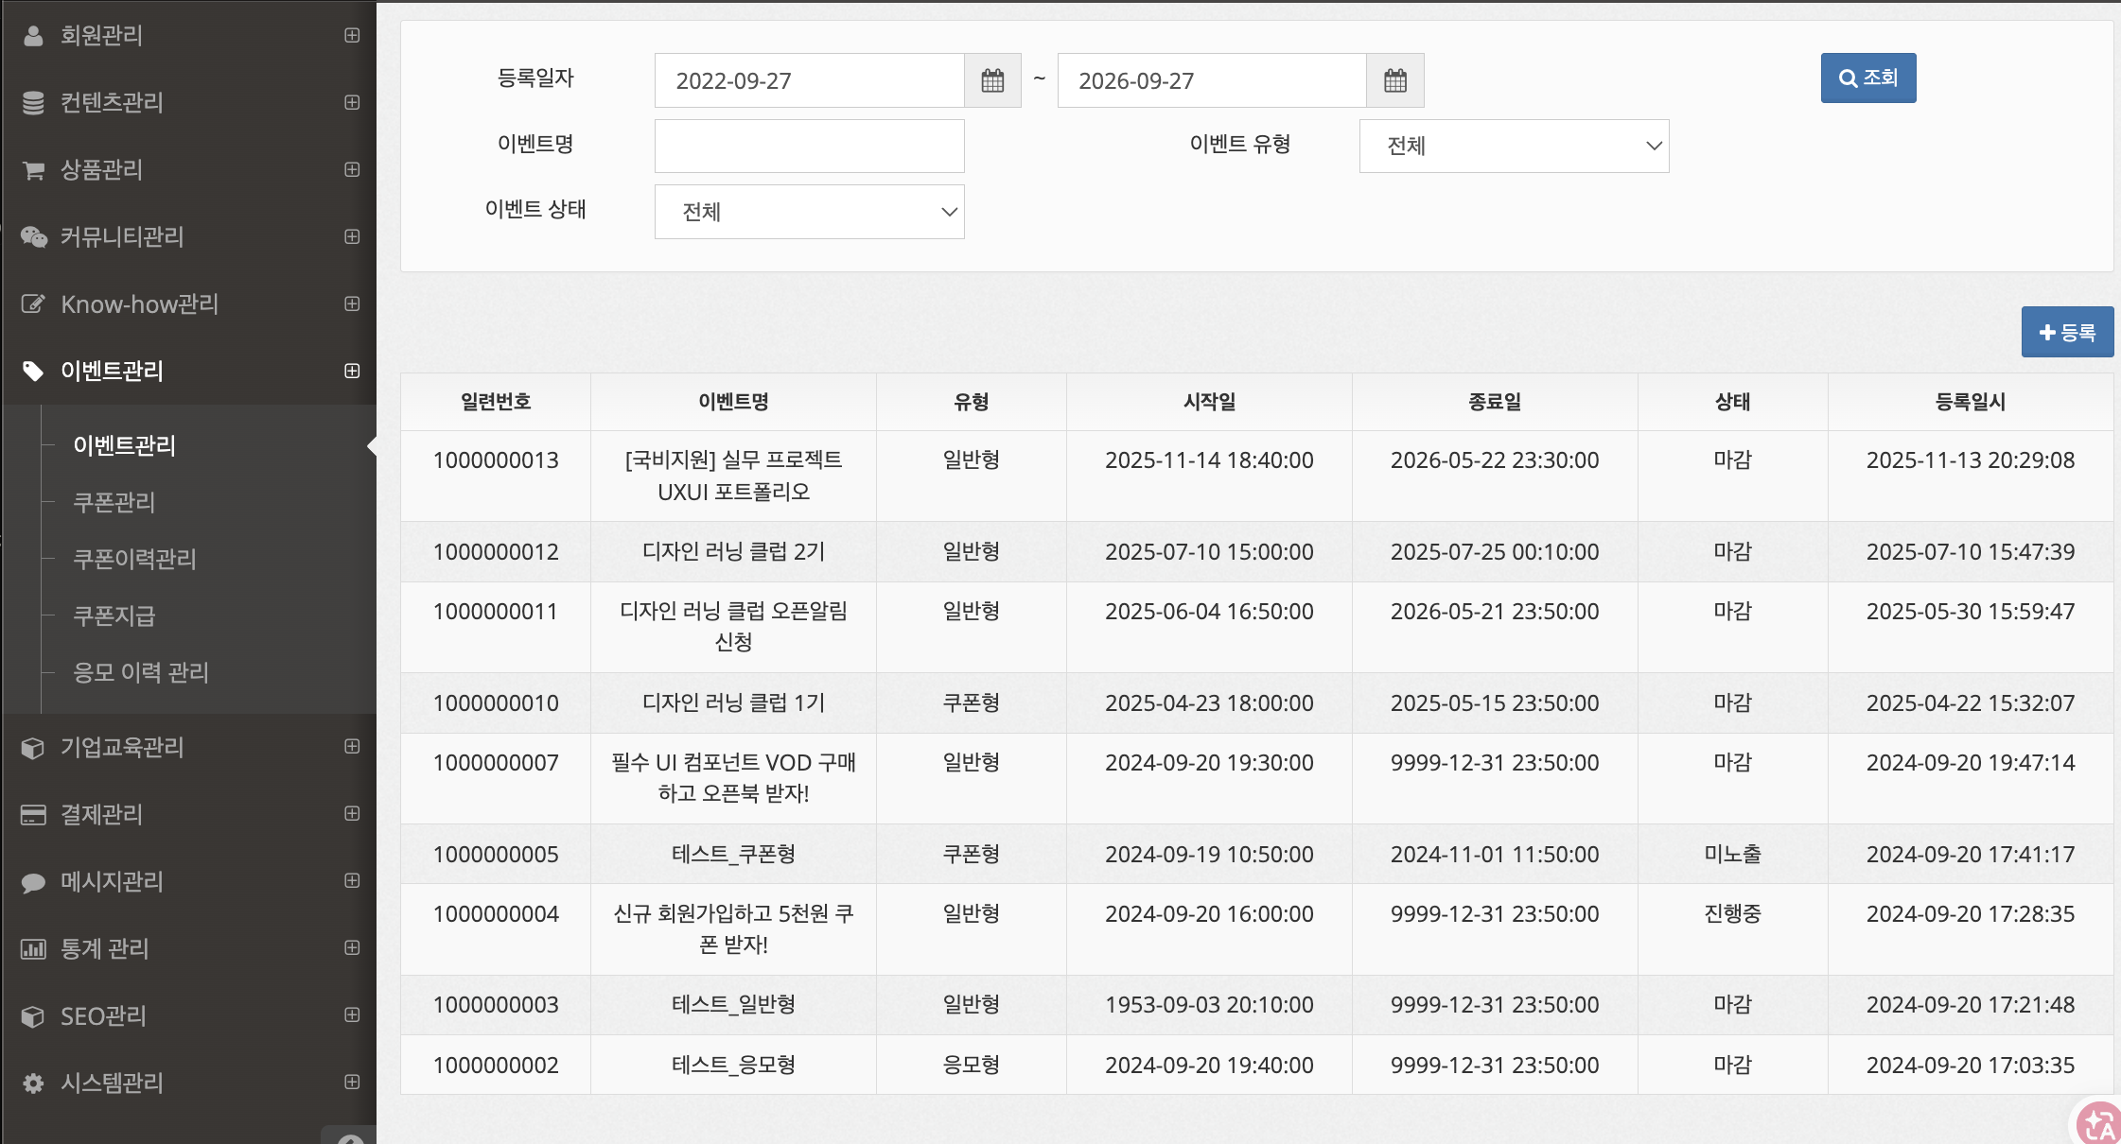Click the 상품관리 shopping cart icon

[33, 170]
